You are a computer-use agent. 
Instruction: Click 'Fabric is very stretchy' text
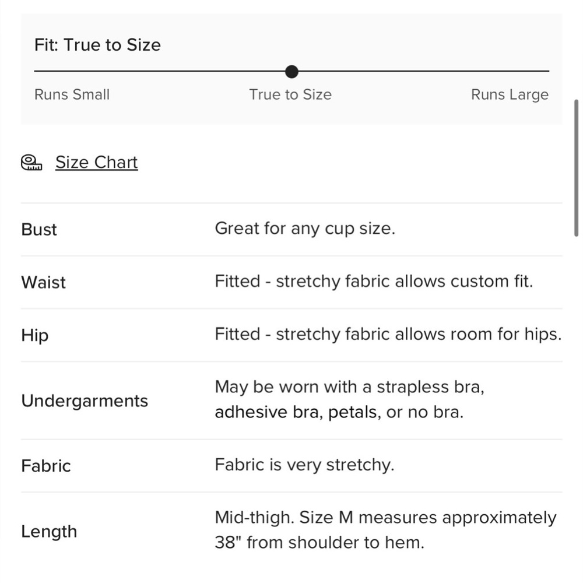coord(304,465)
